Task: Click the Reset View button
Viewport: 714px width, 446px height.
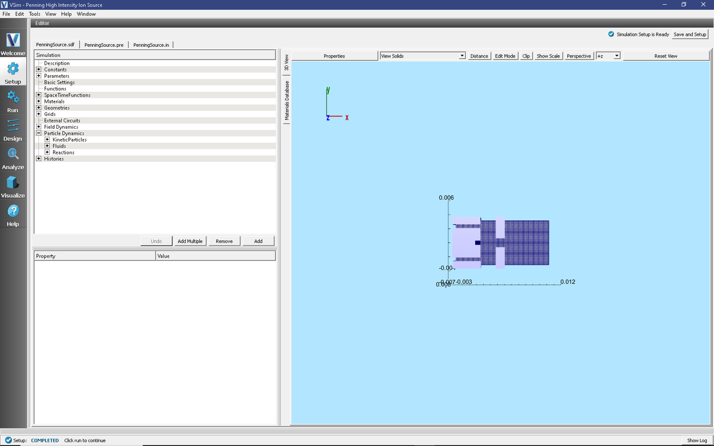Action: pos(666,56)
